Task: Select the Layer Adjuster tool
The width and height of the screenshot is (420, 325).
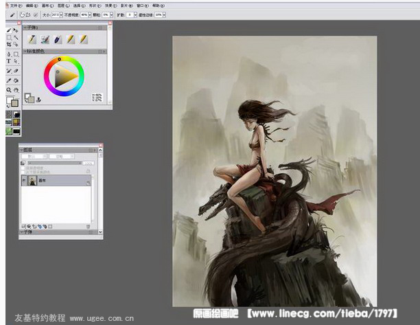Action: point(16,30)
